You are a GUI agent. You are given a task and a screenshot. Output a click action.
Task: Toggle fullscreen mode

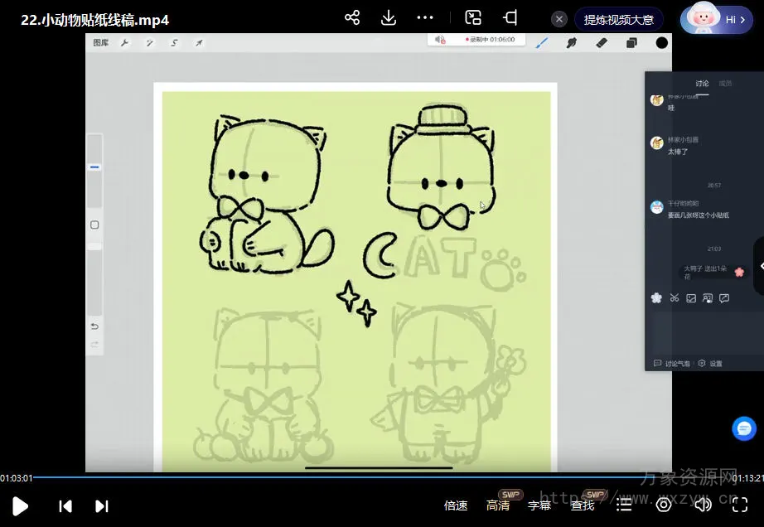[x=740, y=505]
